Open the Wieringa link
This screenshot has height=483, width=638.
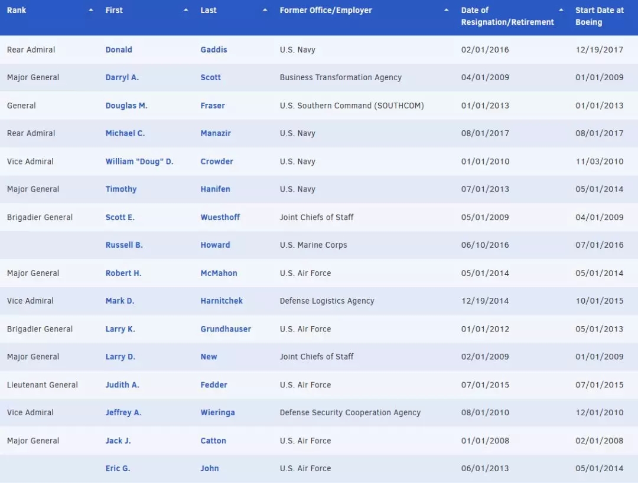(217, 413)
